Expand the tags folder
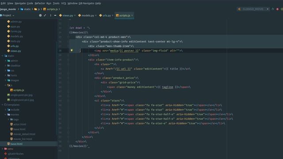Image resolution: width=283 pixels, height=159 pixels. [8, 119]
